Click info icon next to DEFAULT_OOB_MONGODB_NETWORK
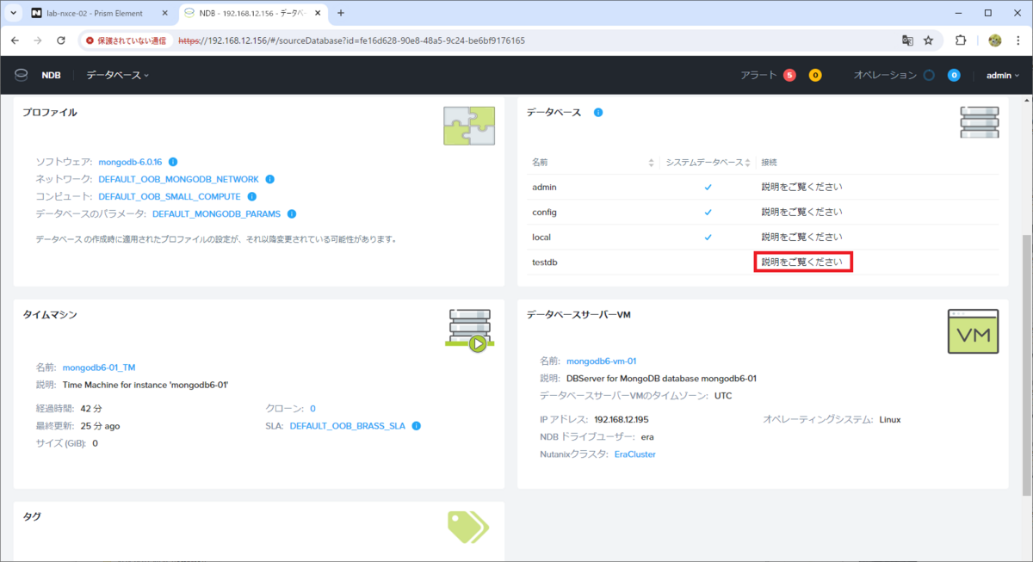The image size is (1033, 562). [269, 179]
